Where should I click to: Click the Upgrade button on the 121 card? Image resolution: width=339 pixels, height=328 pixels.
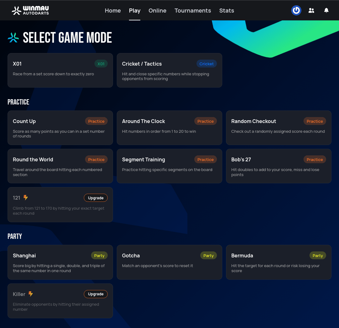click(x=95, y=198)
